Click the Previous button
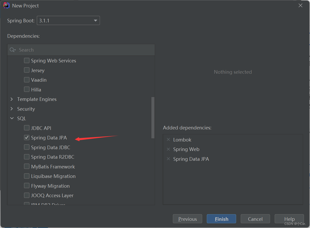 click(187, 219)
